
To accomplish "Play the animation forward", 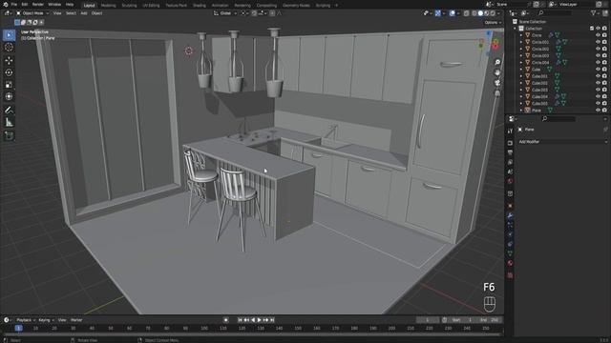I will pos(259,320).
